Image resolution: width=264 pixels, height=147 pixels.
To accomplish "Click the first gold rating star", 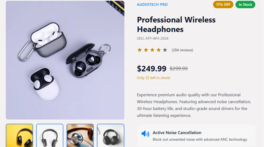I will 140,50.
